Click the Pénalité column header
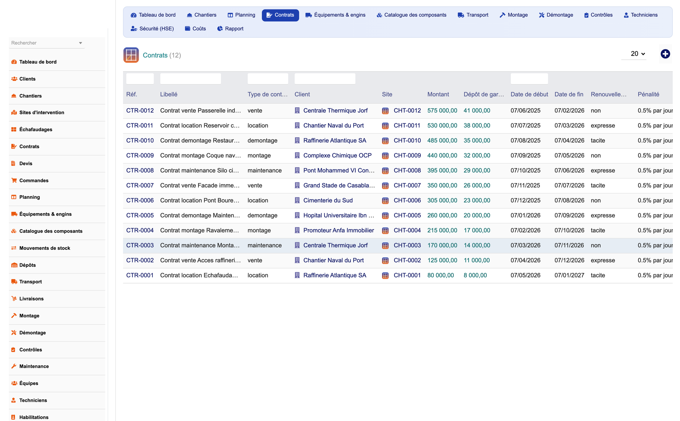 [648, 94]
